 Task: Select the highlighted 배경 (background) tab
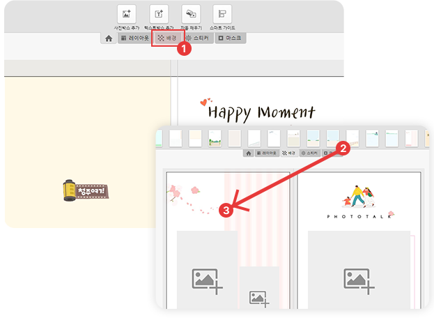tap(167, 38)
